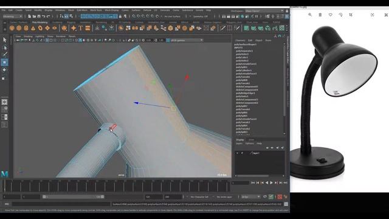Click on the time slider ruler
The image size is (389, 219).
(x=117, y=186)
